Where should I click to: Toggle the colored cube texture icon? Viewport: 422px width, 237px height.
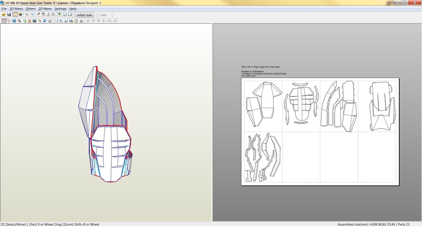coord(21,14)
